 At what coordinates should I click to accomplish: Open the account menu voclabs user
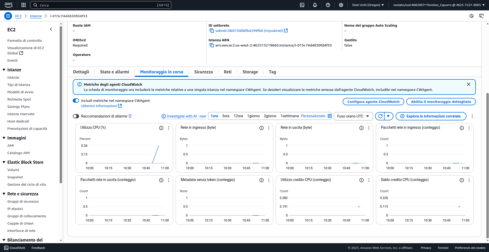[x=439, y=5]
